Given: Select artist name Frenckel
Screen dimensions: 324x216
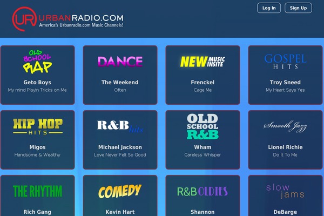Looking at the screenshot, I should click(x=202, y=82).
